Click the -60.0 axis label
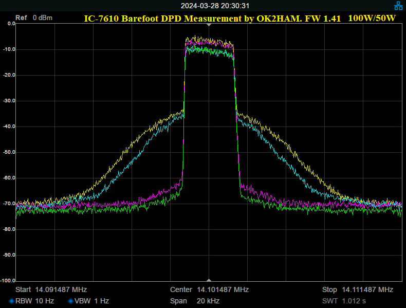 coord(9,178)
